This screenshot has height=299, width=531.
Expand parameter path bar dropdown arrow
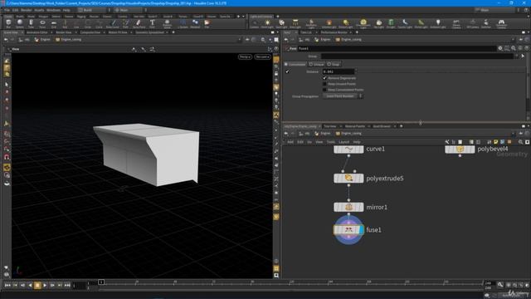513,40
